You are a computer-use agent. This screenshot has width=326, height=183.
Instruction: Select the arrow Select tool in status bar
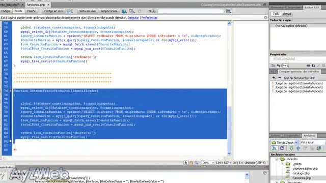(185, 163)
